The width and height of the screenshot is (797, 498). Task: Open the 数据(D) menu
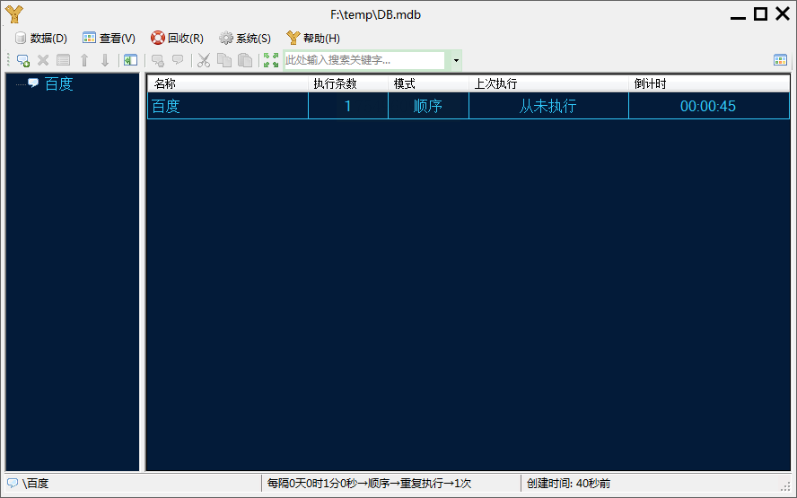point(41,38)
